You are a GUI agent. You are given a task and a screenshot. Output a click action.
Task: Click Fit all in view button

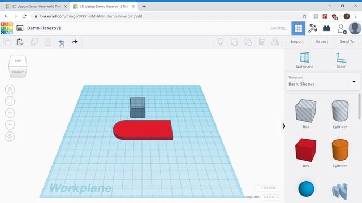(x=10, y=101)
